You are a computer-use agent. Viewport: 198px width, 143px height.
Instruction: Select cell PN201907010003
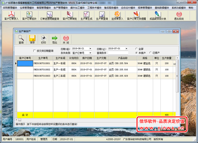(x=43, y=76)
